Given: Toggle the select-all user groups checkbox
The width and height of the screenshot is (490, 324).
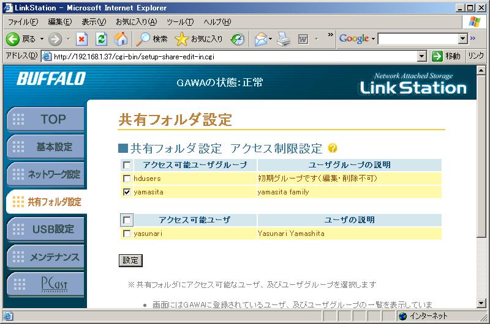Looking at the screenshot, I should click(x=127, y=165).
